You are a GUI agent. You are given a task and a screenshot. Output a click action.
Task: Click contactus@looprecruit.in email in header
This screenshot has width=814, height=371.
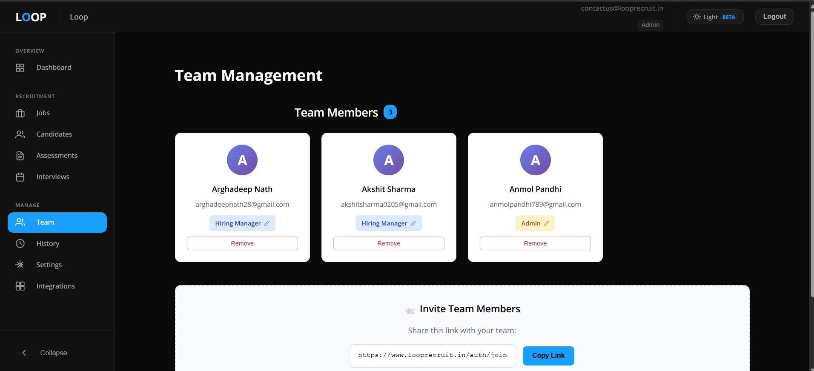point(622,8)
